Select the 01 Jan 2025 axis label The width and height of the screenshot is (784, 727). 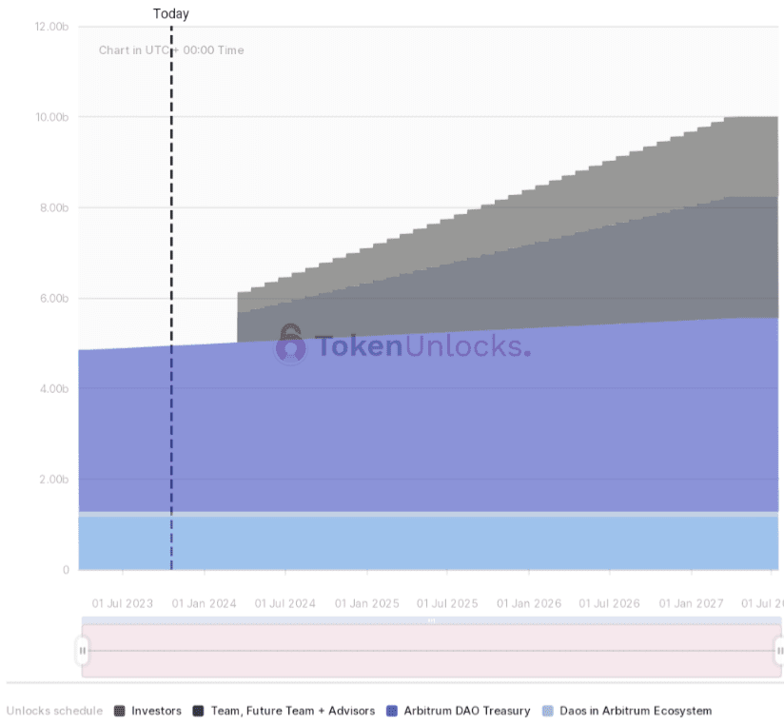(366, 602)
